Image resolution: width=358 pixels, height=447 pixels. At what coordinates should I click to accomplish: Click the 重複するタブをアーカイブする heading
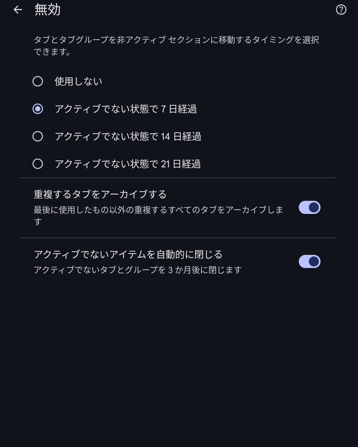(100, 195)
